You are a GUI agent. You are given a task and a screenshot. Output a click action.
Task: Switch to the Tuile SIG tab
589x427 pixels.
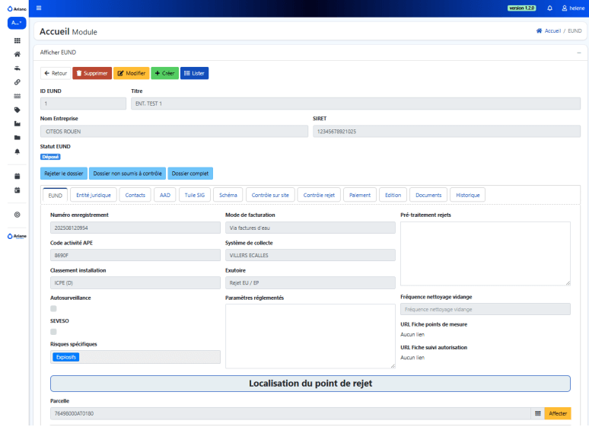click(193, 195)
